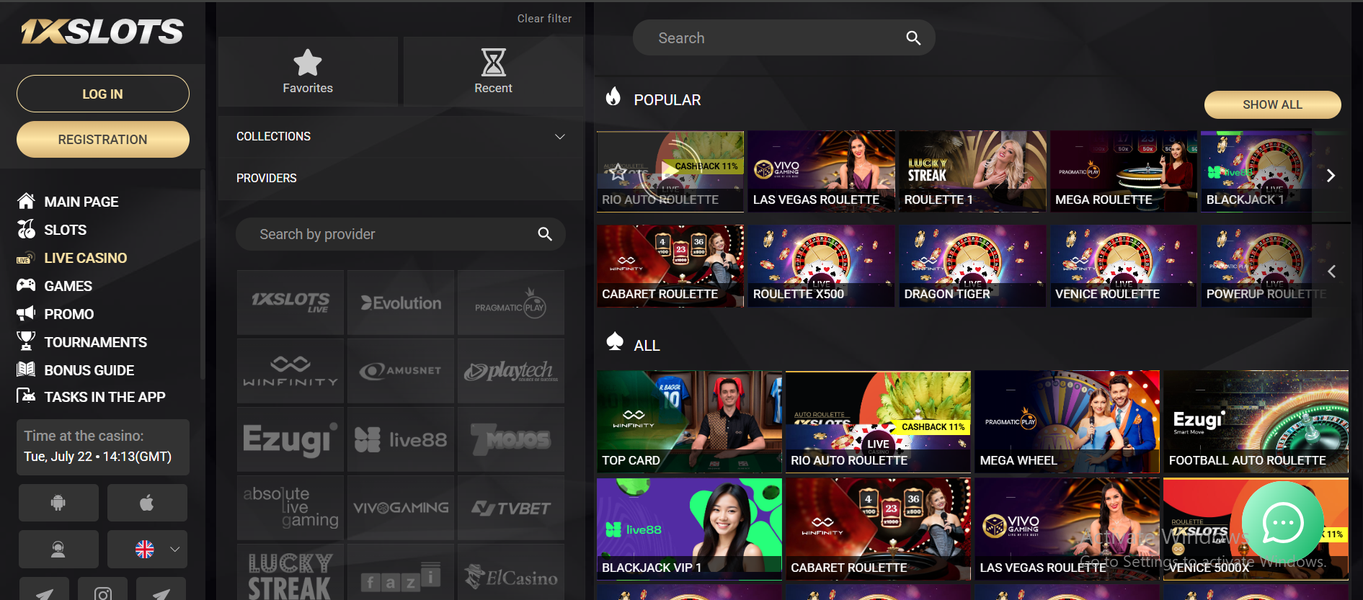The height and width of the screenshot is (600, 1363).
Task: Click Show All popular games
Action: click(x=1272, y=104)
